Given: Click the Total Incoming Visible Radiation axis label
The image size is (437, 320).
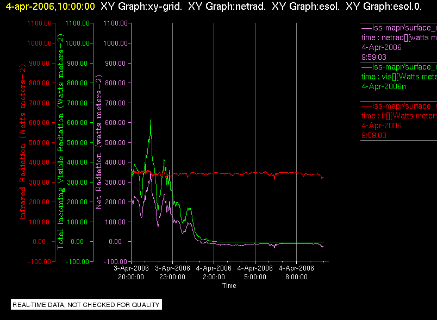Looking at the screenshot, I should pos(60,142).
